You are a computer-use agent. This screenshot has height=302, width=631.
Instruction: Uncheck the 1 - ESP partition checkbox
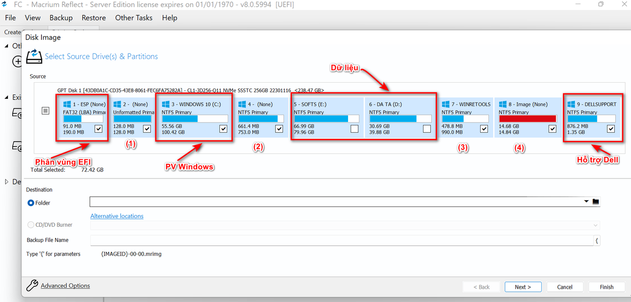tap(99, 129)
